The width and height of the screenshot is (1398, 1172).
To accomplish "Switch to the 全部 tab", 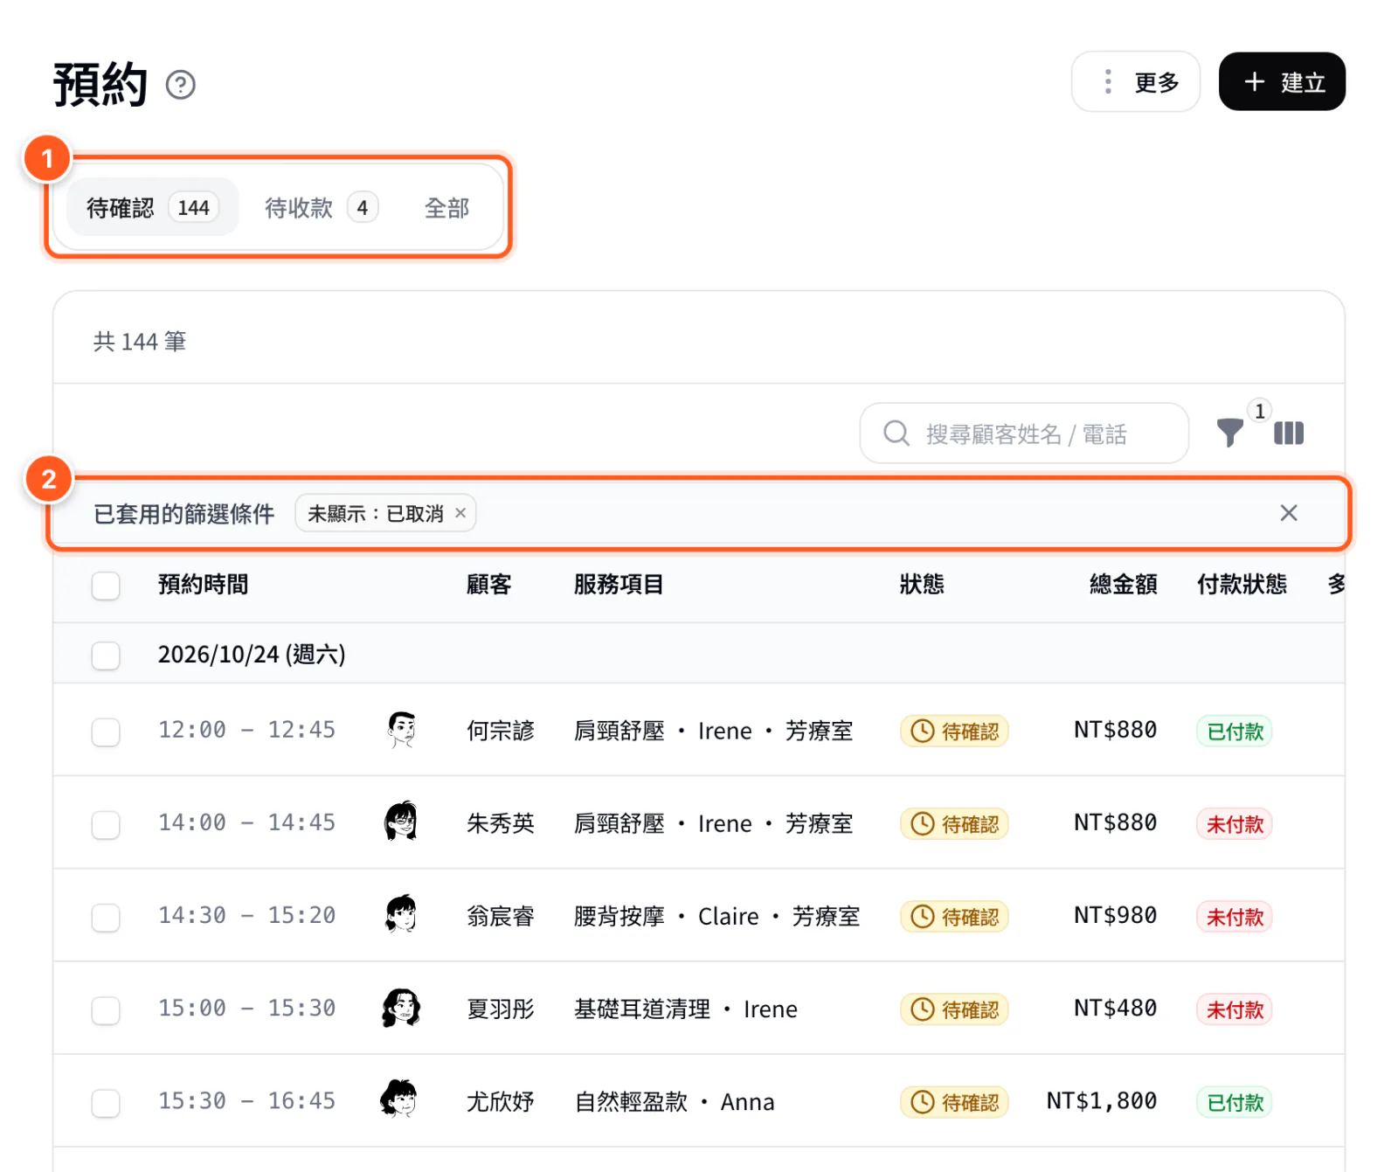I will pyautogui.click(x=446, y=208).
